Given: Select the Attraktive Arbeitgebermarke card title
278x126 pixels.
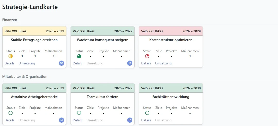Looking at the screenshot, I should [x=34, y=97].
